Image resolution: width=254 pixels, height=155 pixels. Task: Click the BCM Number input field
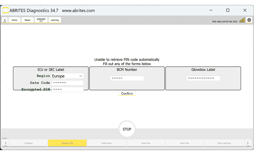coord(127,78)
